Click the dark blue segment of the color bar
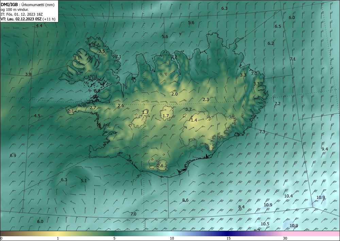This screenshot has width=340, height=241. point(226,234)
